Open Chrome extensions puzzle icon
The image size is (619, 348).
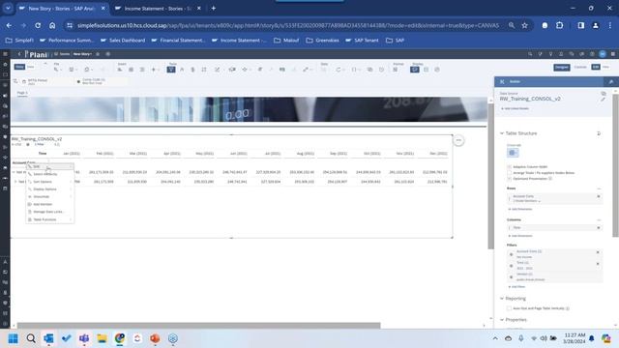[x=559, y=25]
